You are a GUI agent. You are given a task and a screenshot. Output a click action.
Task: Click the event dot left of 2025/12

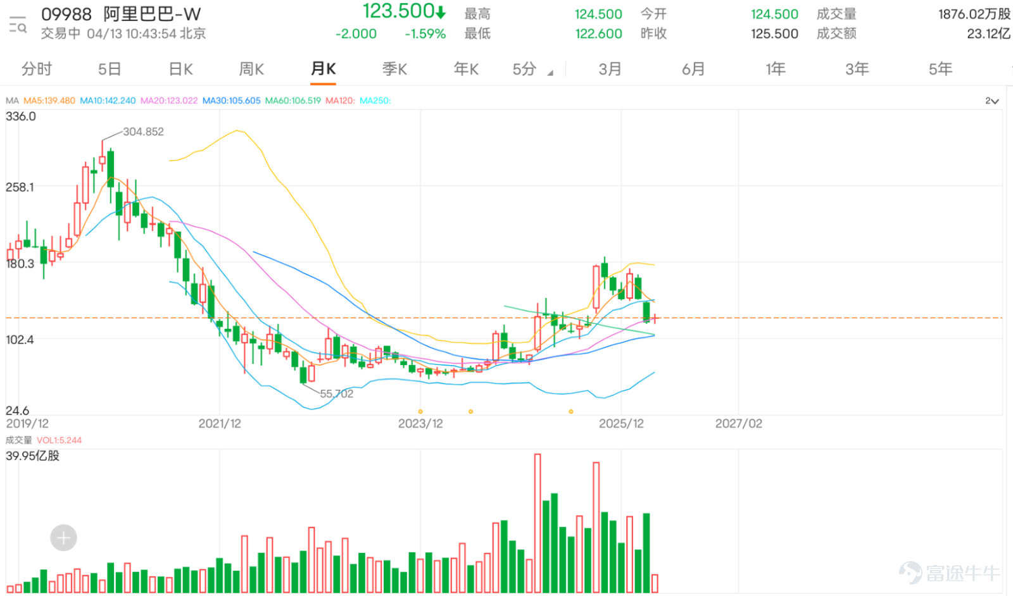click(x=571, y=412)
